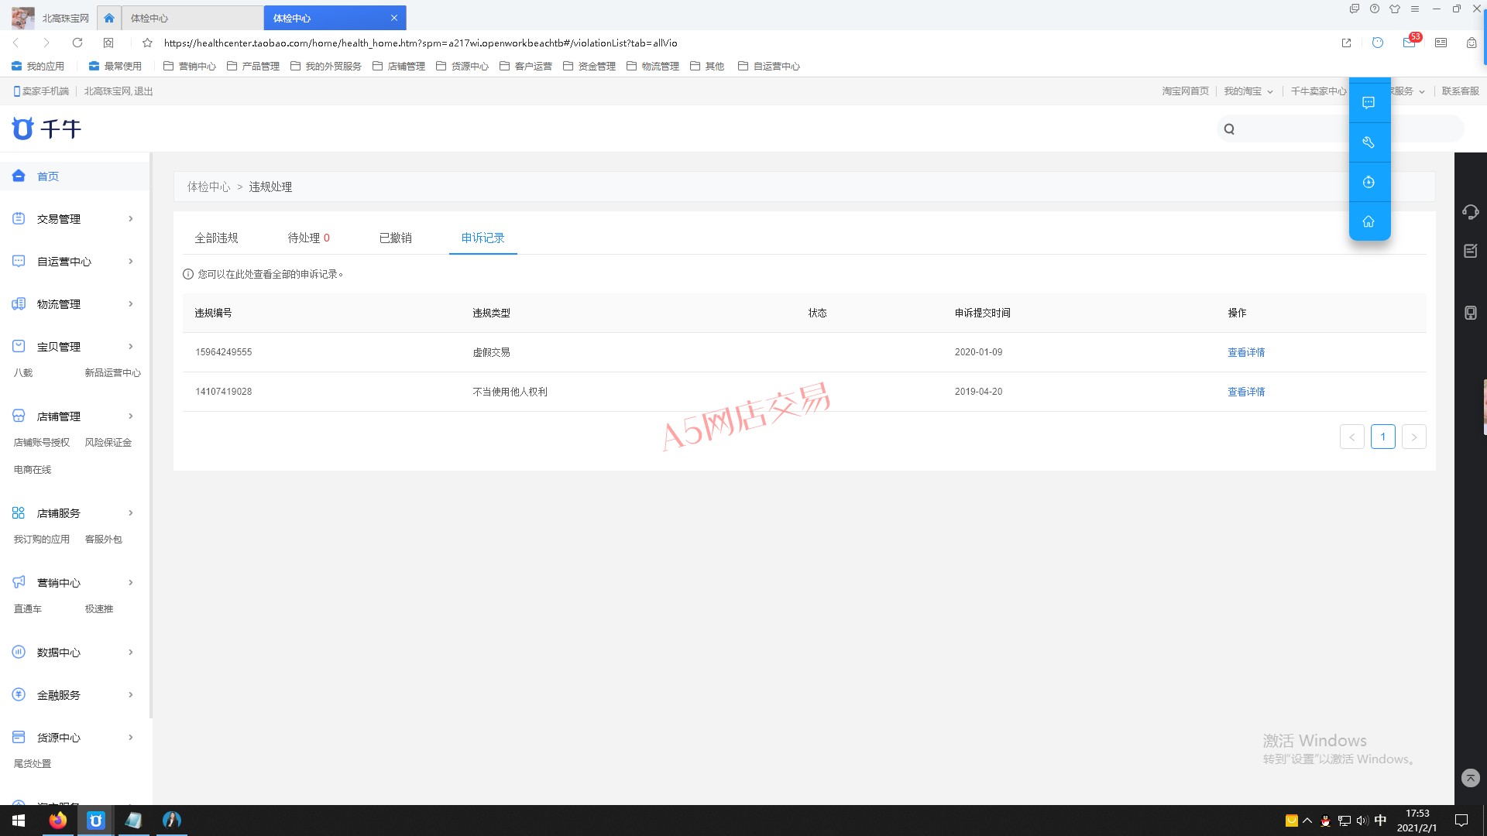Expand 店铺管理 sidebar section
The width and height of the screenshot is (1487, 836).
pyautogui.click(x=74, y=416)
